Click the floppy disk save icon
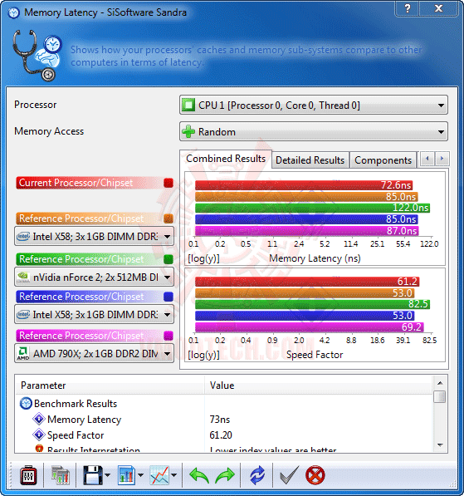The height and width of the screenshot is (496, 464). pyautogui.click(x=93, y=475)
